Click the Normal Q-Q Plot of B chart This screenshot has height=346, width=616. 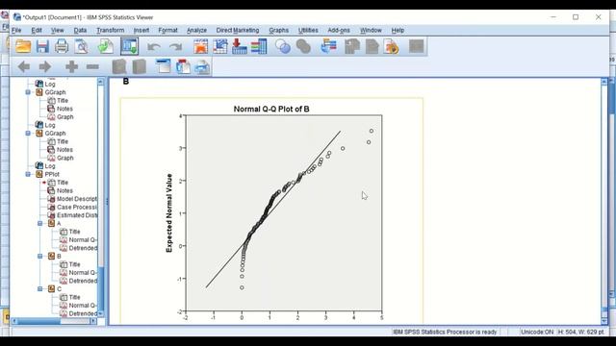pos(271,211)
